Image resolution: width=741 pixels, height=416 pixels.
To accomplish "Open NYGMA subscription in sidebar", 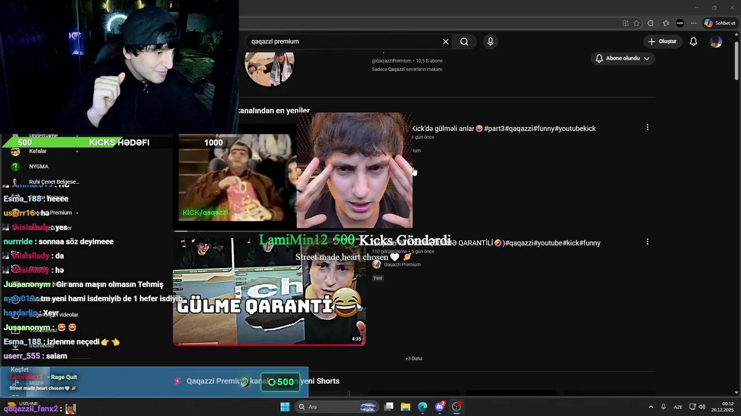I will tap(39, 166).
